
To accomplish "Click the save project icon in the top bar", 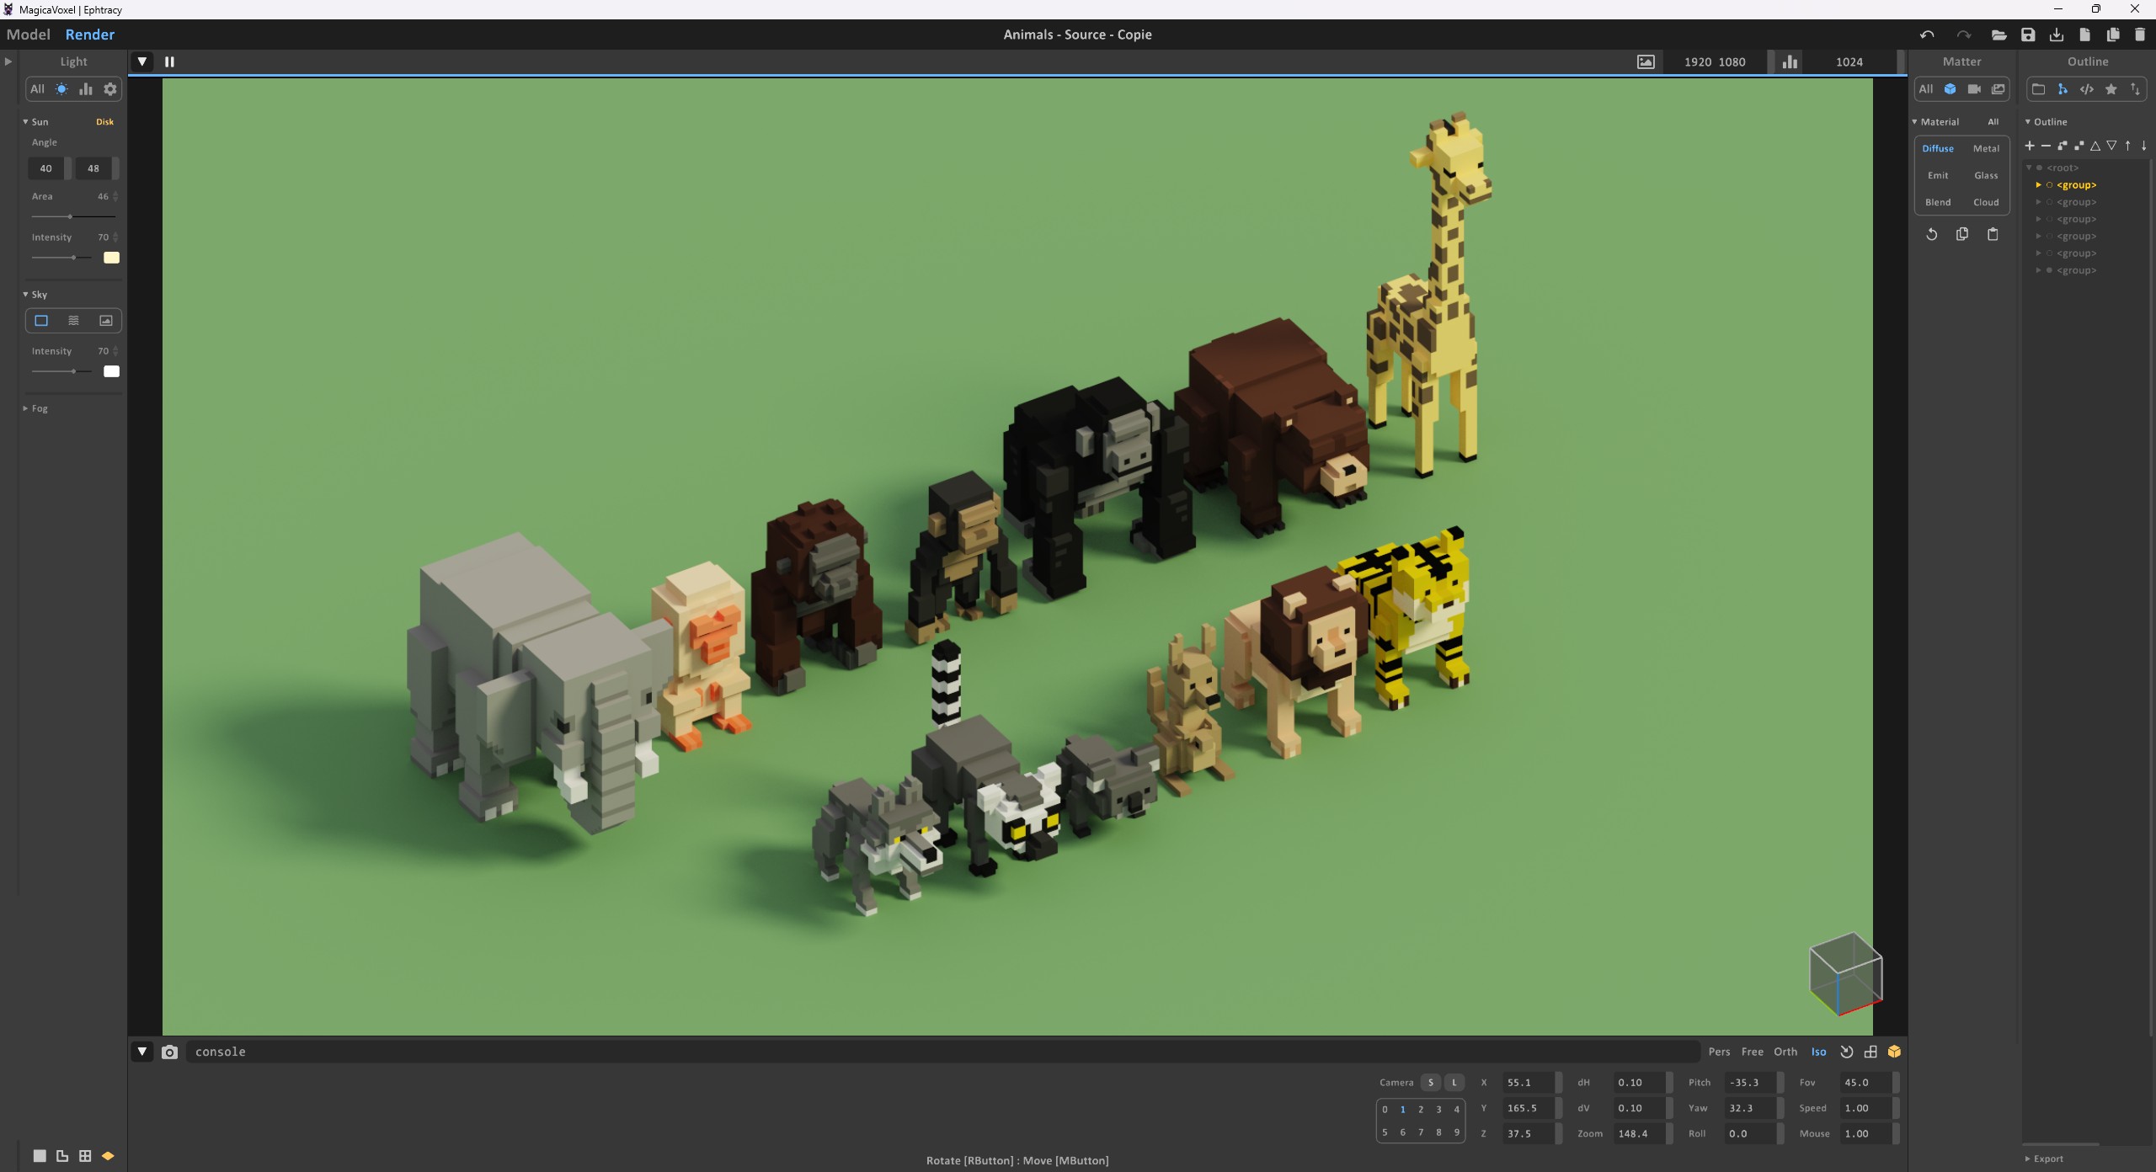I will coord(2028,35).
